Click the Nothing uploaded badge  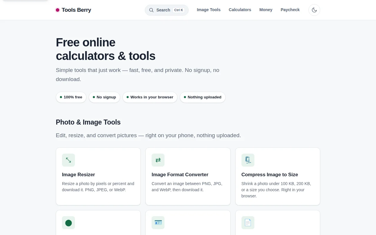click(203, 97)
